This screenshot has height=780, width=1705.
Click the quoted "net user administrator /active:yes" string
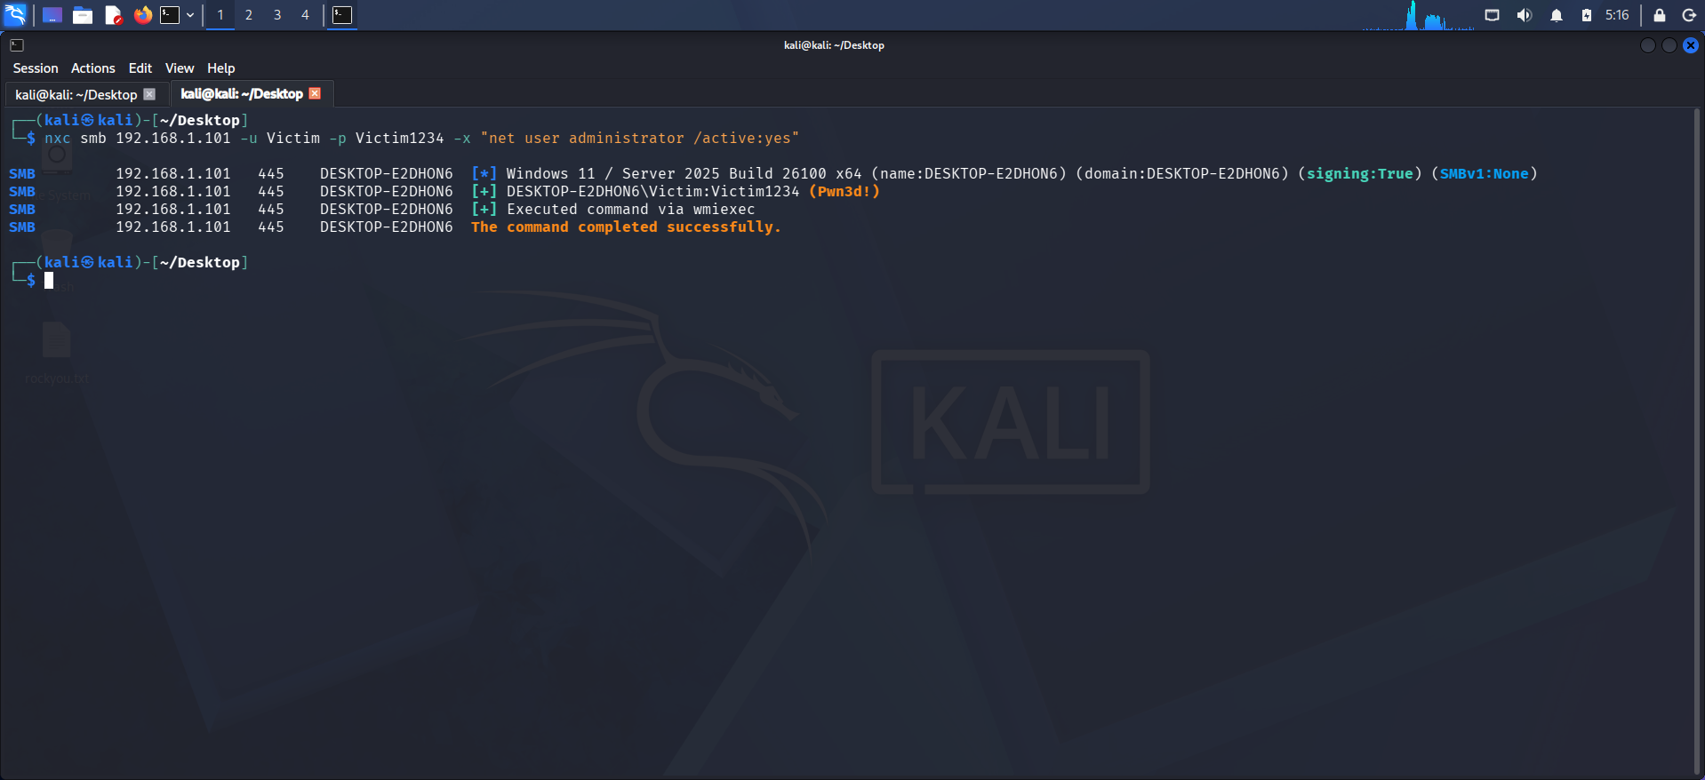tap(640, 139)
